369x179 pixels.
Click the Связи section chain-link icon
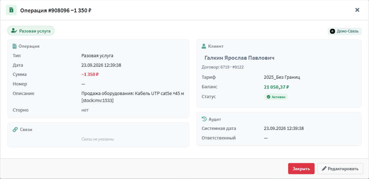(15, 129)
